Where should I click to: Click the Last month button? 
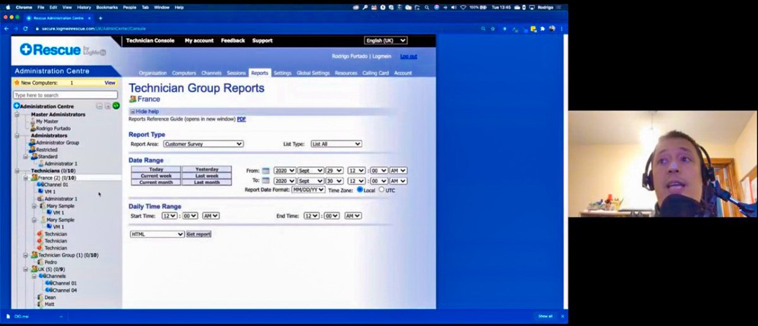pos(207,182)
